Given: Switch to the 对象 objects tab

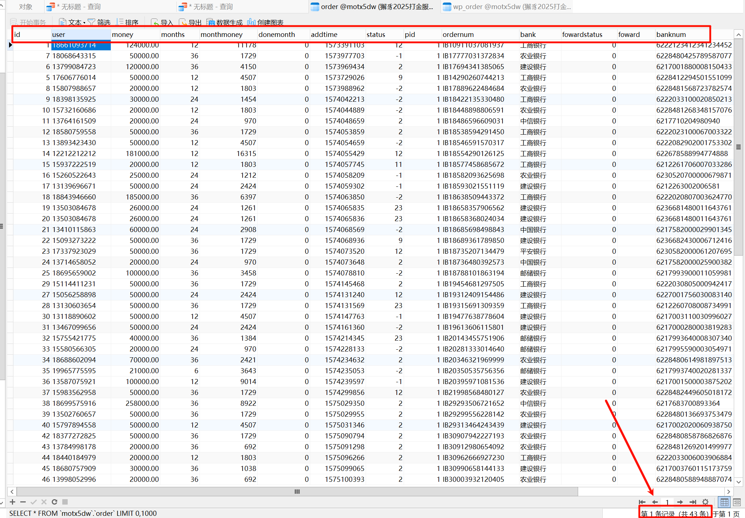Looking at the screenshot, I should click(25, 7).
